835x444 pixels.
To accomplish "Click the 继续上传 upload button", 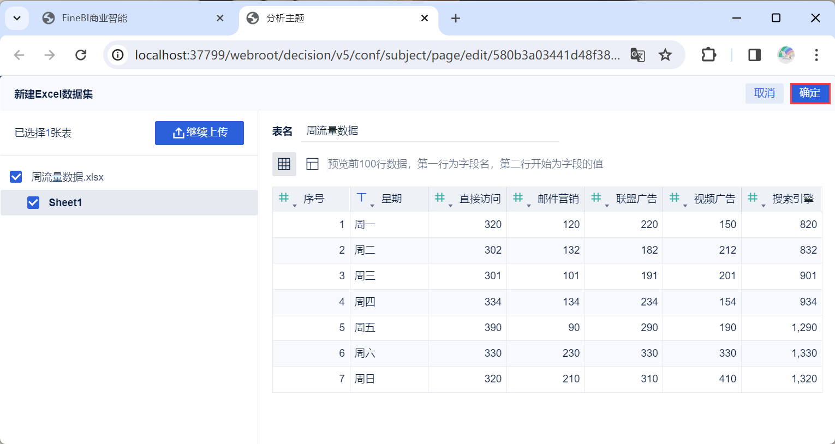I will point(199,133).
